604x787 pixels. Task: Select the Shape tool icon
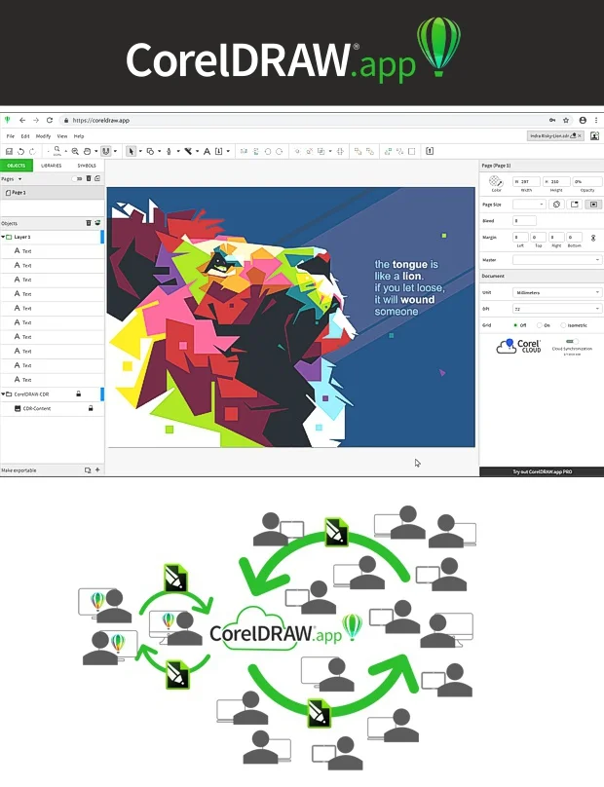[x=150, y=151]
